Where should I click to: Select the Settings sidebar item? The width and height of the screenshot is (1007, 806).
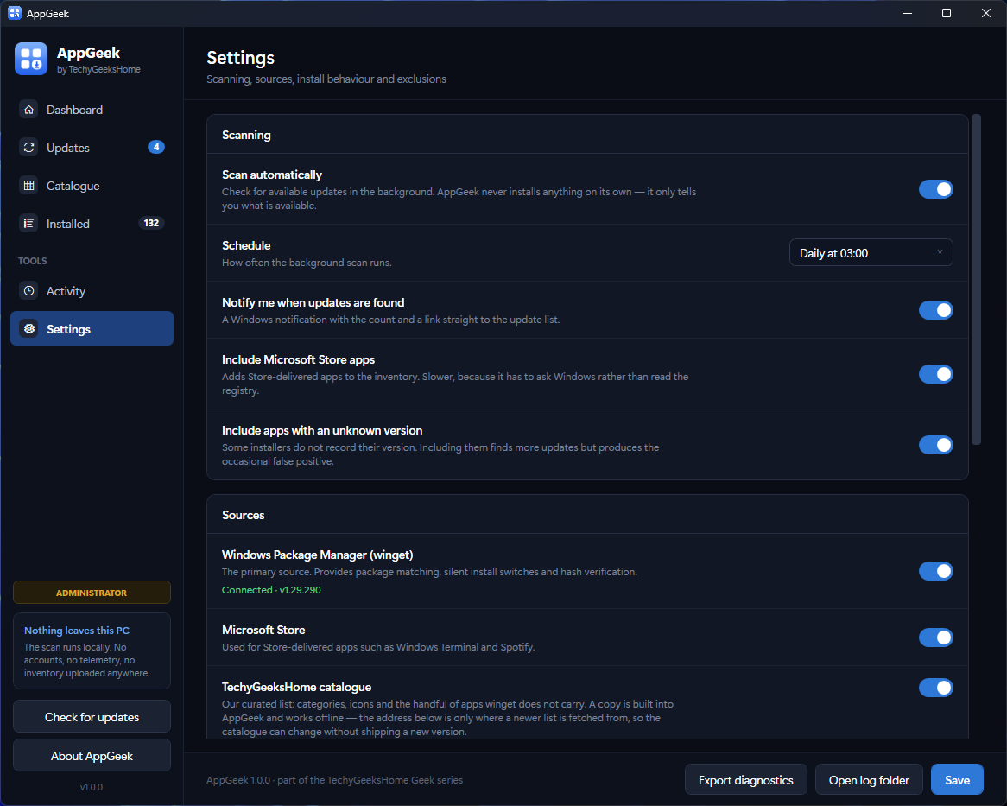click(92, 329)
